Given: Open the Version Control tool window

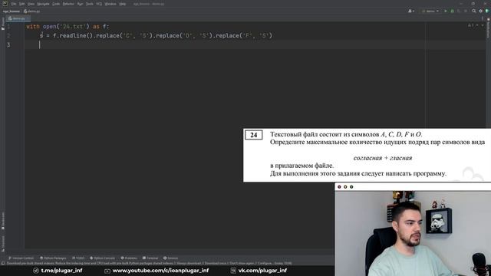Looking at the screenshot, I should tap(21, 258).
